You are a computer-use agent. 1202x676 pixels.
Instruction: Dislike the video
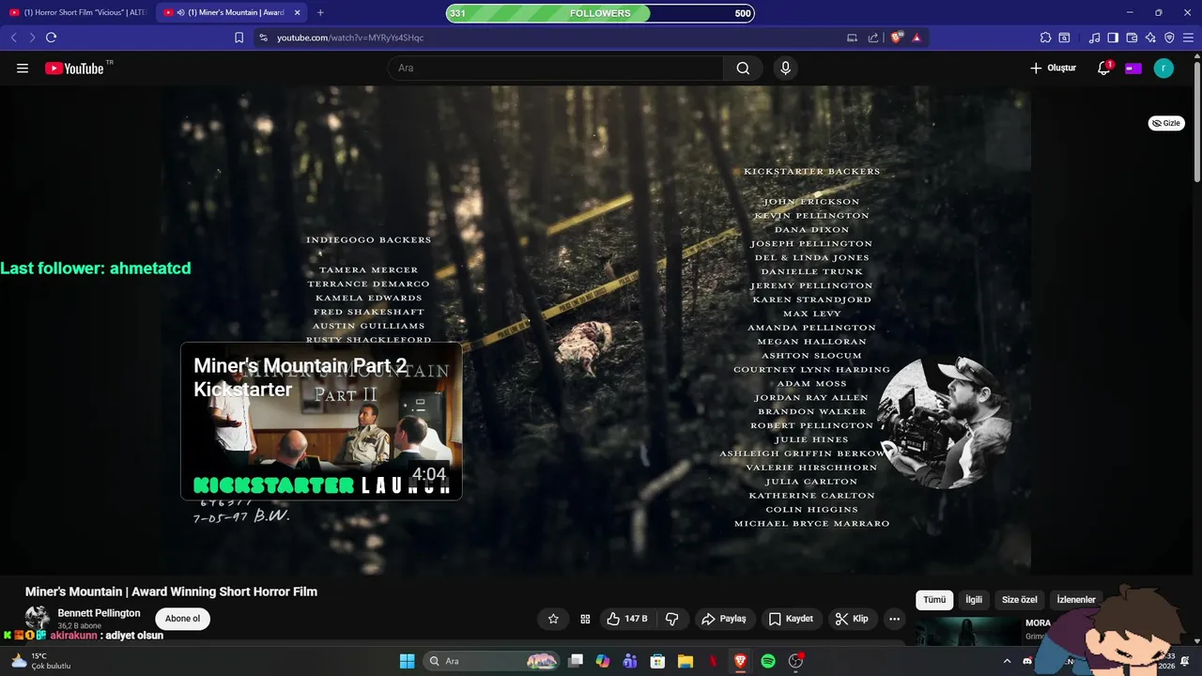pyautogui.click(x=672, y=619)
